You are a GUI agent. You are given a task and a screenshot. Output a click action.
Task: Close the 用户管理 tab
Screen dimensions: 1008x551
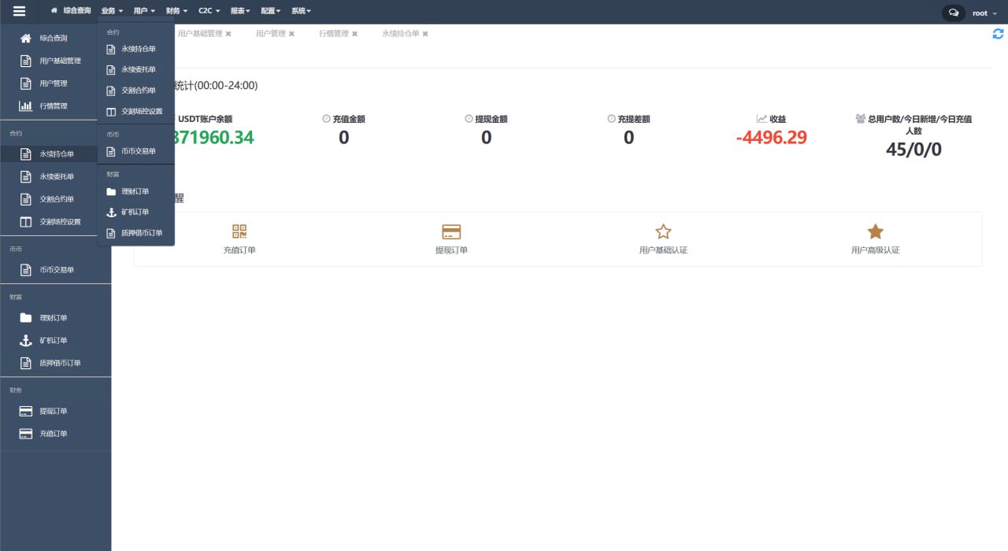[291, 34]
